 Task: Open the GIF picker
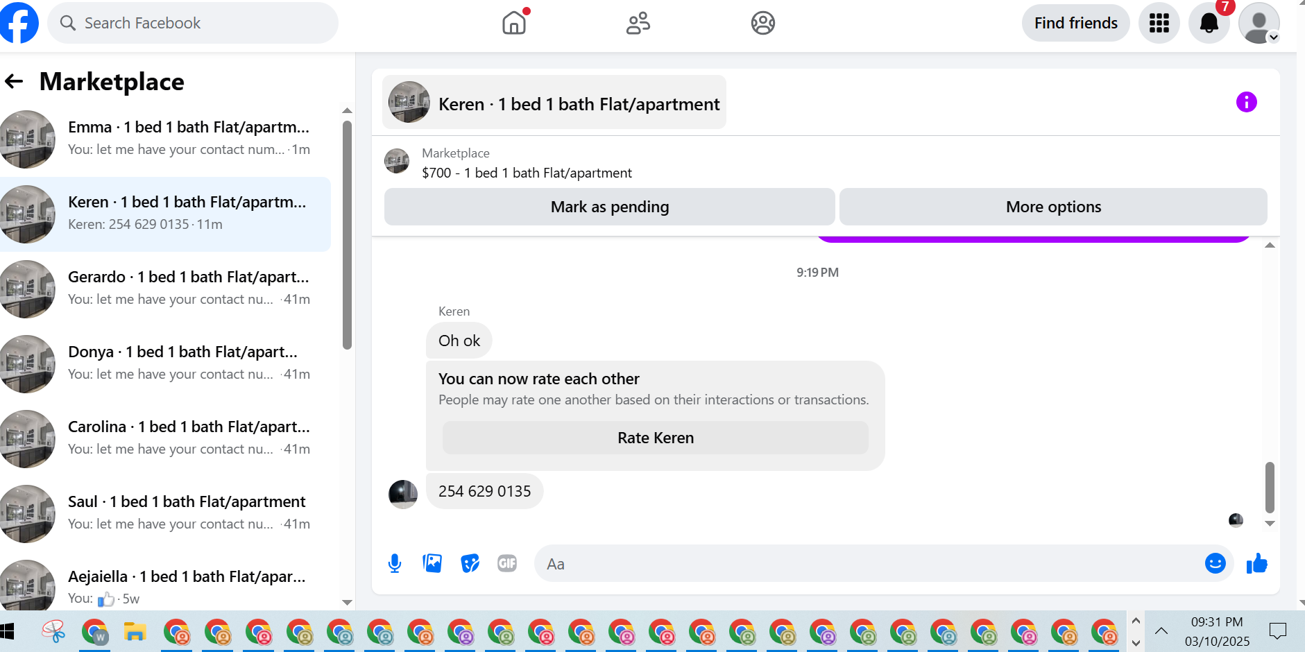pos(507,563)
